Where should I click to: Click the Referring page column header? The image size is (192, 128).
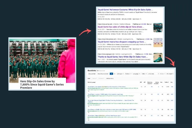92,82
